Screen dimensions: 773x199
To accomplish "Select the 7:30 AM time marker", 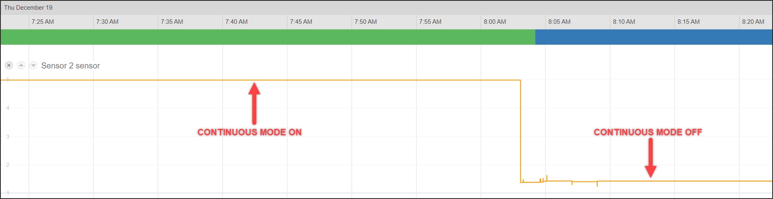I will 107,22.
